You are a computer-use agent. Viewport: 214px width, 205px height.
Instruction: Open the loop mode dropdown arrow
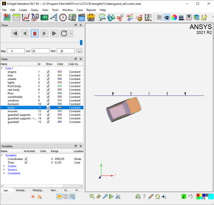(x=71, y=34)
